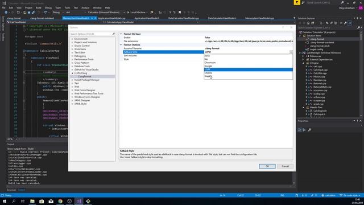Image resolution: width=364 pixels, height=205 pixels.
Task: Select 'none' fallback style option
Action: click(248, 56)
